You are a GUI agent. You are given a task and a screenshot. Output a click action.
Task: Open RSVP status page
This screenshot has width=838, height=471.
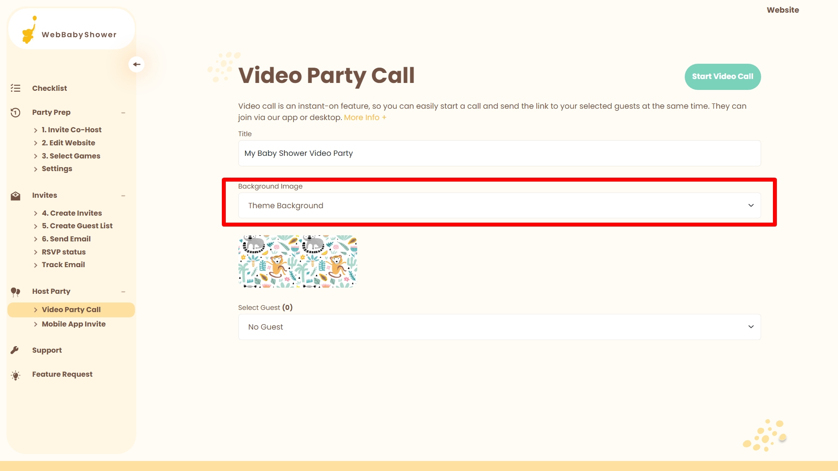click(x=64, y=252)
